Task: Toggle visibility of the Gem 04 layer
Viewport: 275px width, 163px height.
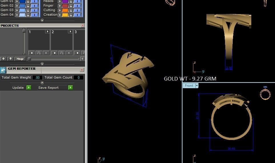Action: click(x=35, y=15)
